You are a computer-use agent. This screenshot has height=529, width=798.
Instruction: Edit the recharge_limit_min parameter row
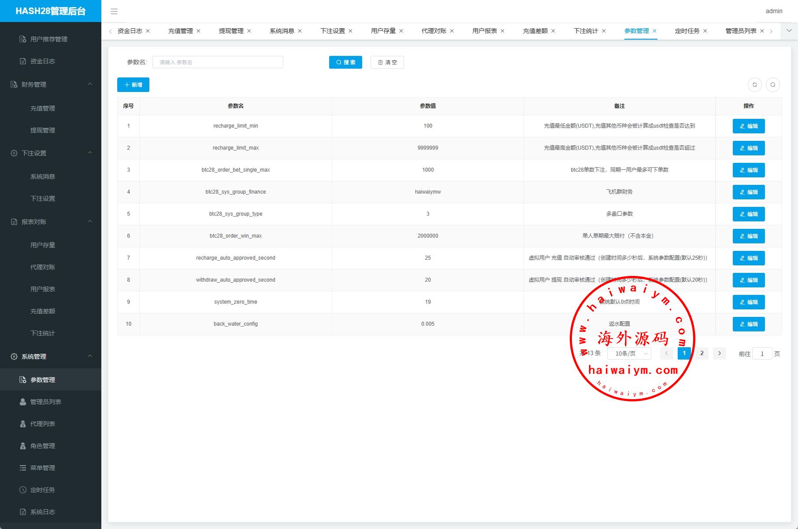coord(748,126)
